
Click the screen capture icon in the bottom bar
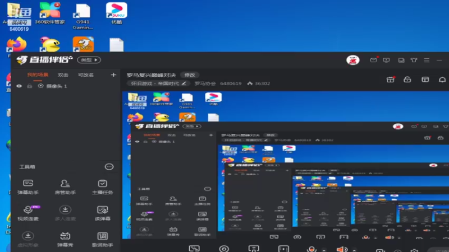point(194,249)
